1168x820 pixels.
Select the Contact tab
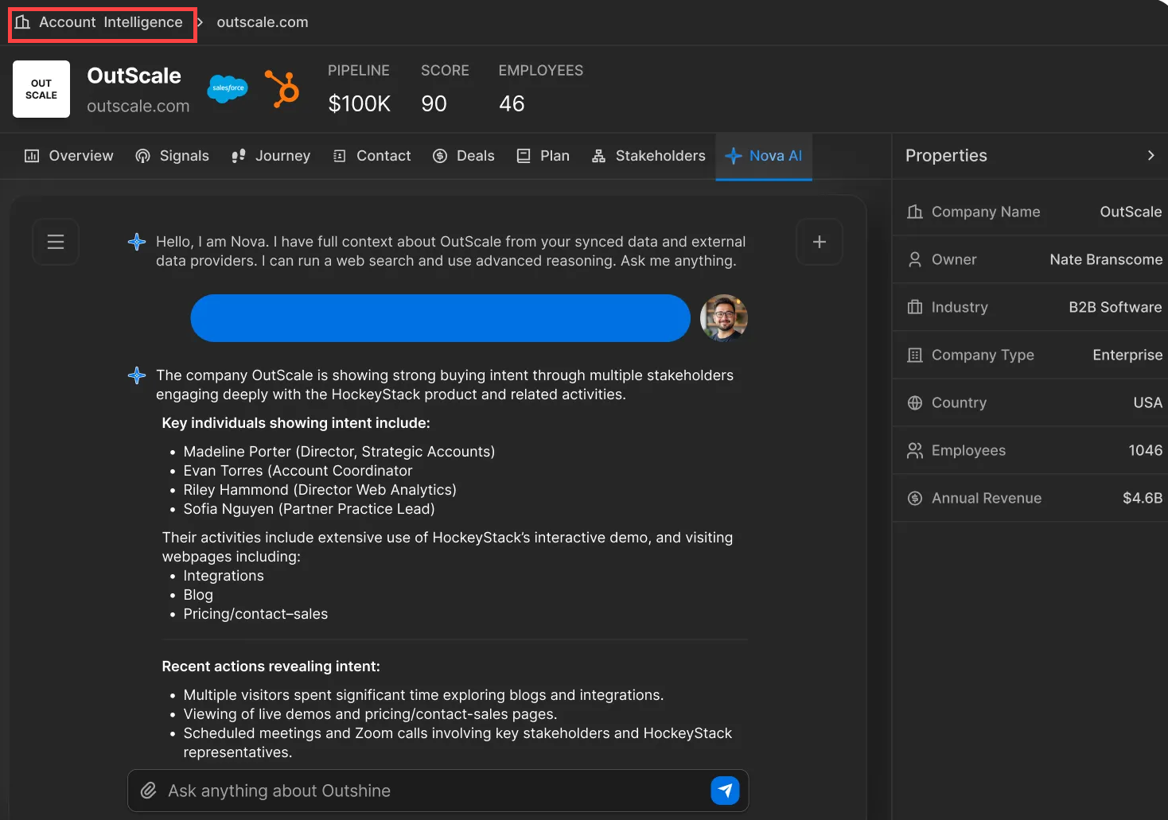point(372,156)
